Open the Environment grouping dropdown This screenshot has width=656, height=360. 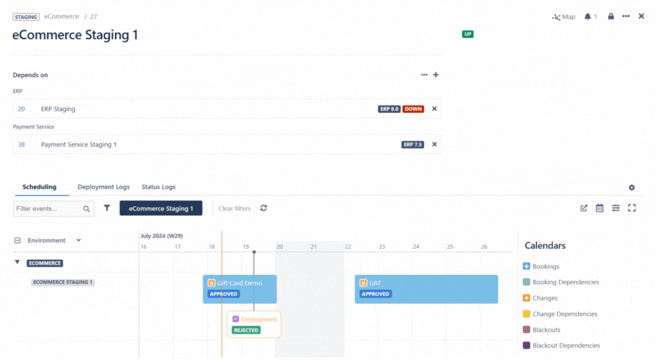click(x=79, y=240)
